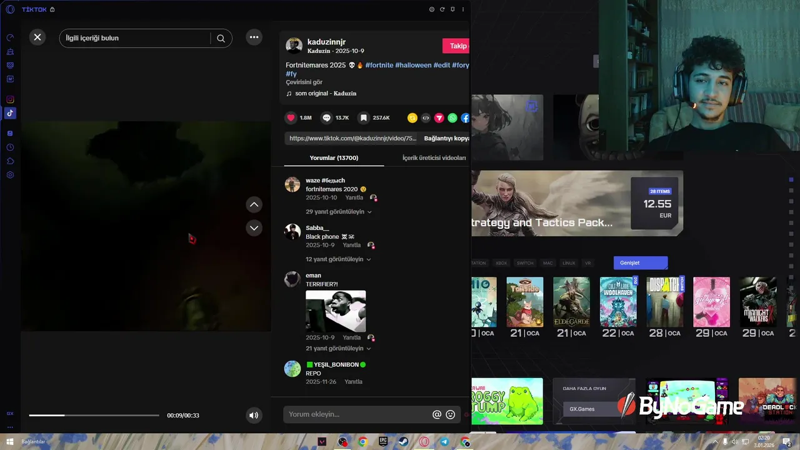Share the video to WhatsApp
This screenshot has width=800, height=450.
452,117
